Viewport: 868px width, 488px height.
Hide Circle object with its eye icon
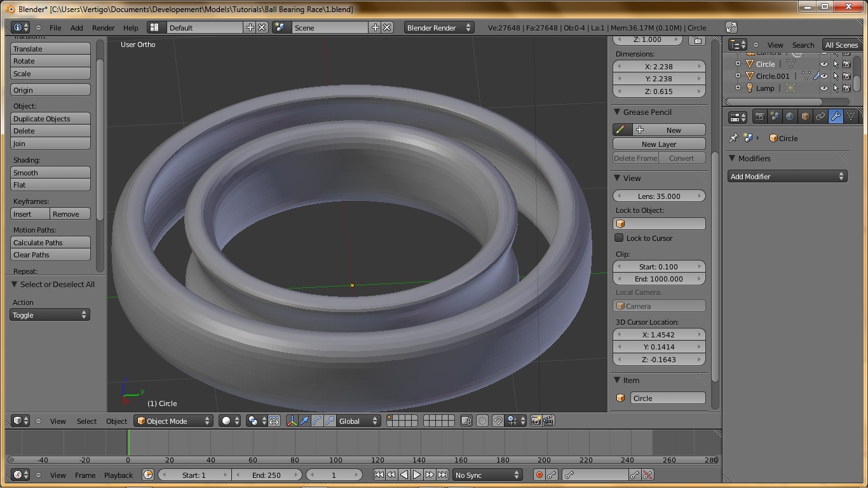[824, 64]
